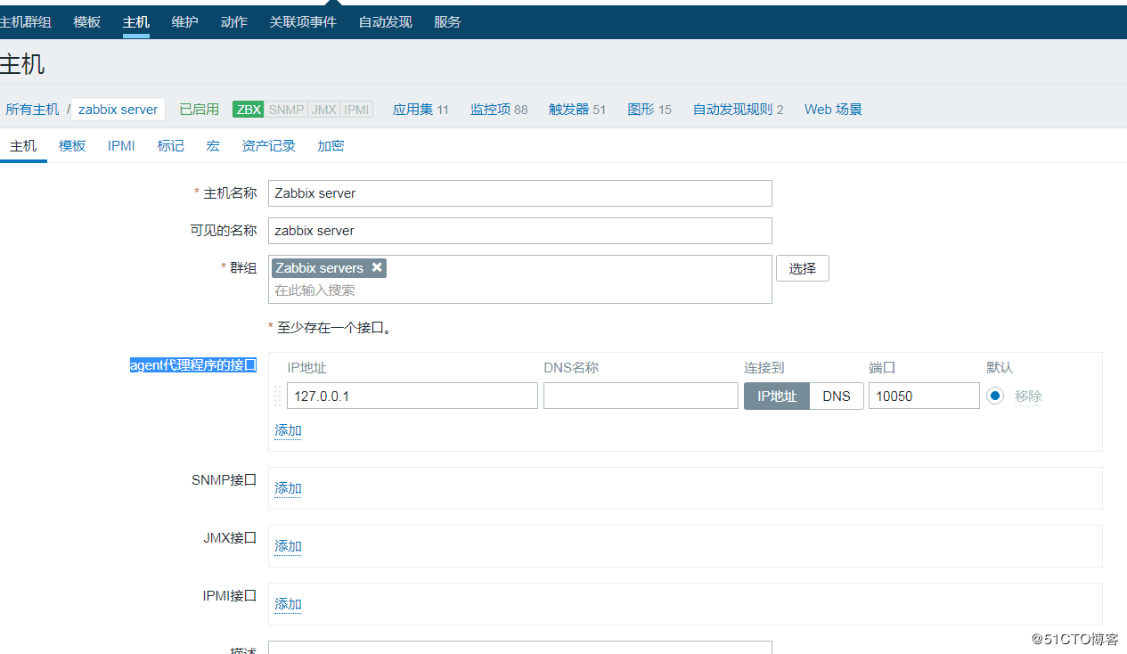Click the 已启用 status link
The width and height of the screenshot is (1127, 654).
click(x=199, y=110)
